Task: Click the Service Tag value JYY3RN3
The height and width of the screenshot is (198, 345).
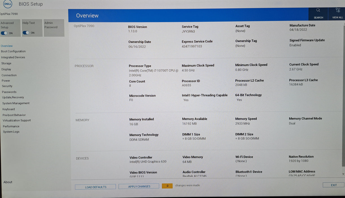Action: click(188, 32)
